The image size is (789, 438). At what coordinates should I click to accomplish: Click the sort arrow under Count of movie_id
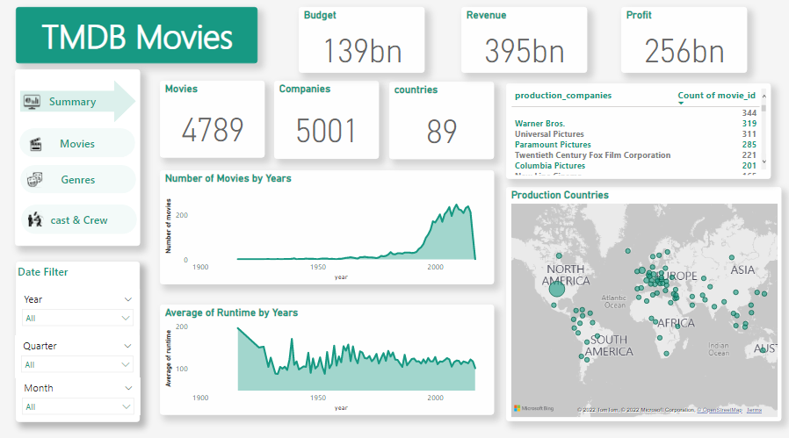[681, 104]
